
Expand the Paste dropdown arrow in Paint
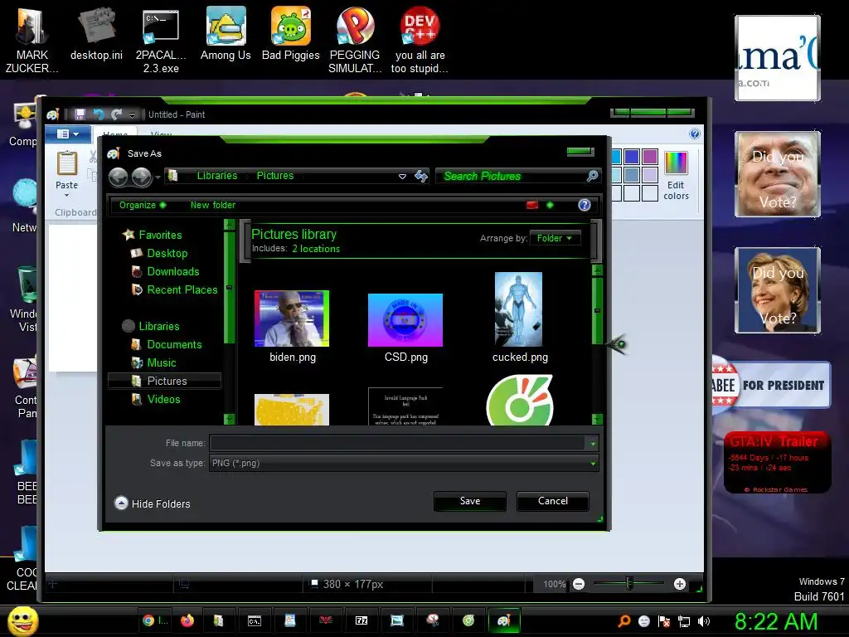(x=66, y=195)
